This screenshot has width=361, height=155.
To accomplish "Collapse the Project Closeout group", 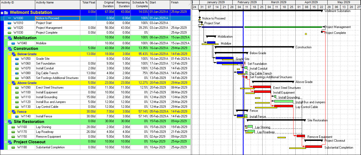I will tap(6, 142).
